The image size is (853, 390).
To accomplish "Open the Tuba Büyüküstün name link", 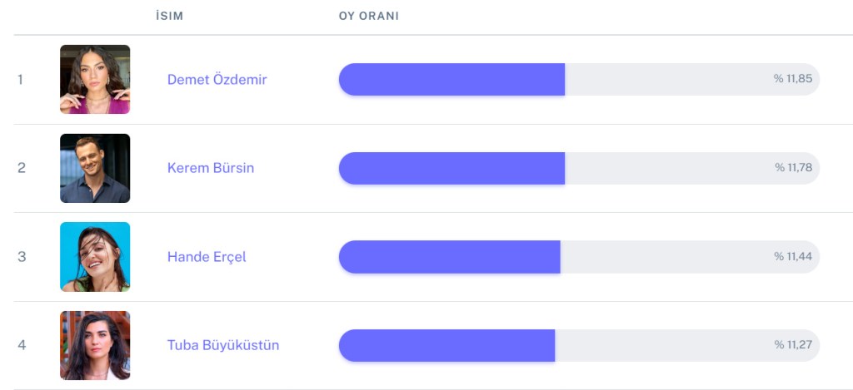I will [x=223, y=345].
